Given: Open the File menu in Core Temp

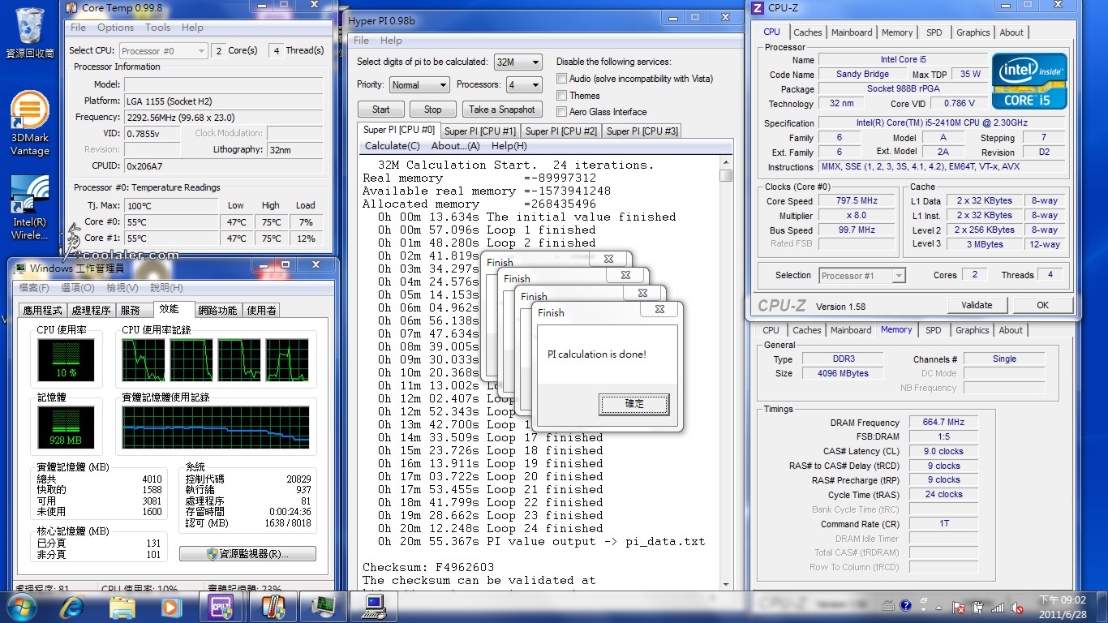Looking at the screenshot, I should click(78, 27).
